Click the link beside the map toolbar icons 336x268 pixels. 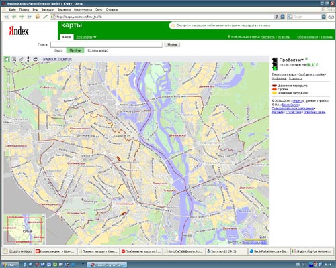pyautogui.click(x=57, y=59)
